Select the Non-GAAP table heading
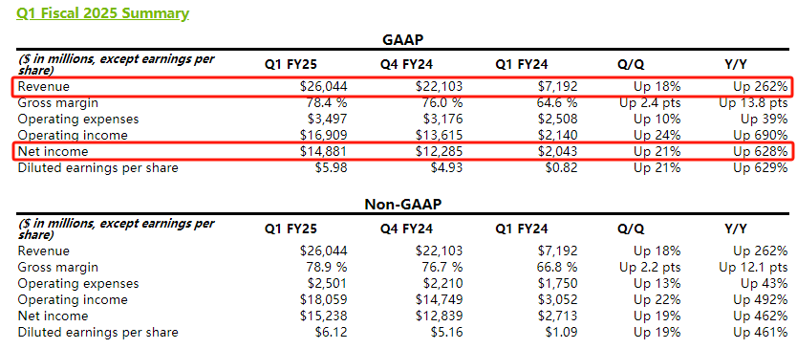The image size is (797, 349). pos(403,205)
